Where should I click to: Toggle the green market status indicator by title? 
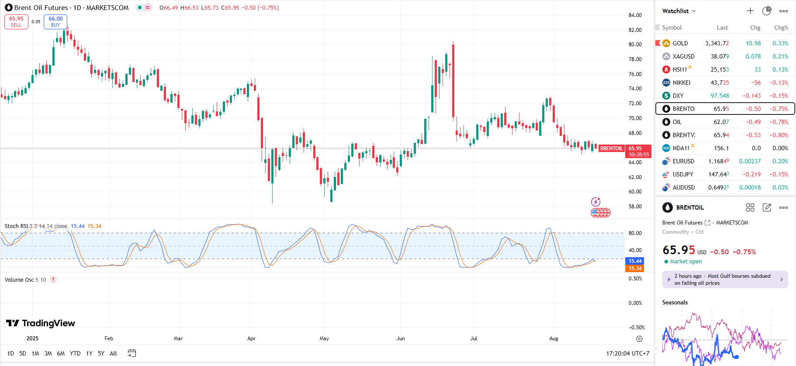pyautogui.click(x=140, y=7)
